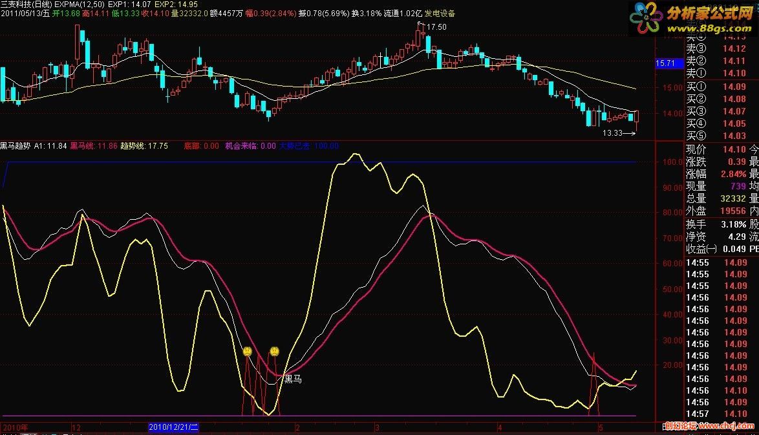Click the 振0.78(5.69%) amplitude value

[324, 14]
